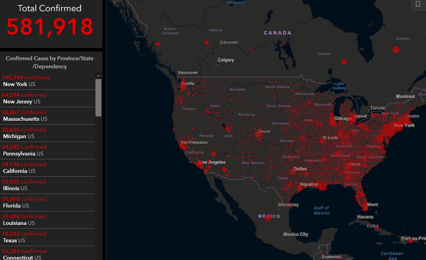Select New Jersey US in the list

tap(48, 98)
